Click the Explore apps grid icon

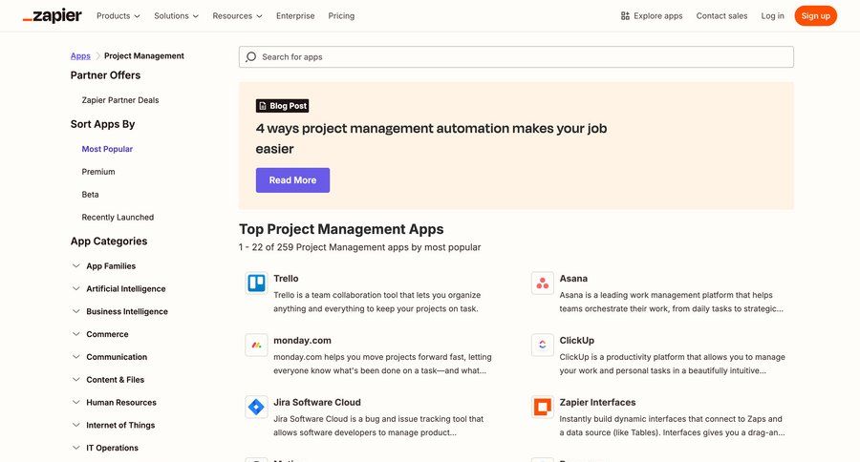pos(625,16)
